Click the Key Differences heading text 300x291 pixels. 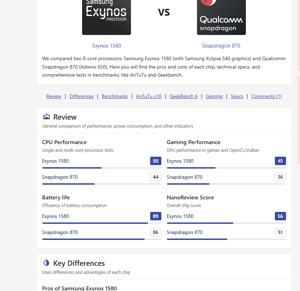79,263
